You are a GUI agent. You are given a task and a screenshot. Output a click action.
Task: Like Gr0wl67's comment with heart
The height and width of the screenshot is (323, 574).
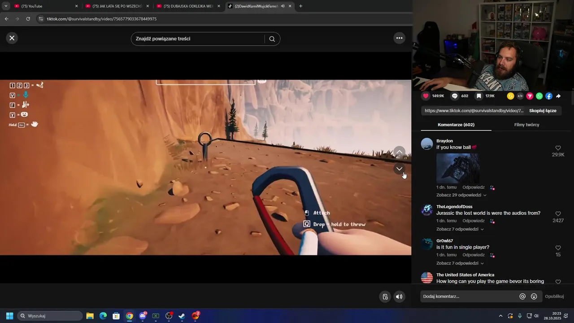(x=558, y=248)
